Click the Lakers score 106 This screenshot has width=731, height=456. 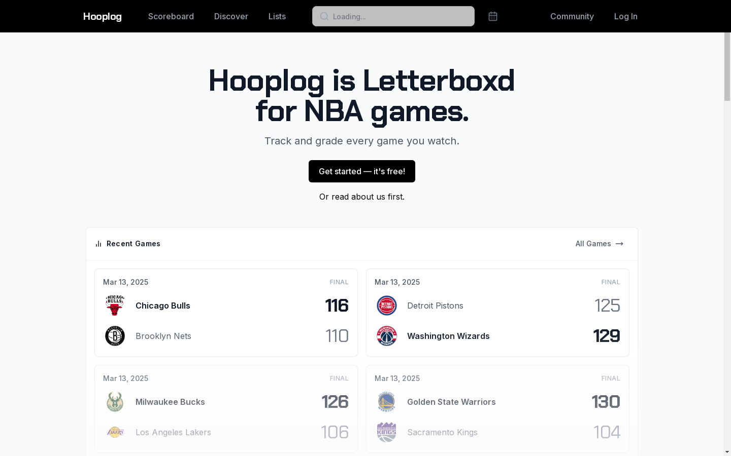[x=335, y=432]
